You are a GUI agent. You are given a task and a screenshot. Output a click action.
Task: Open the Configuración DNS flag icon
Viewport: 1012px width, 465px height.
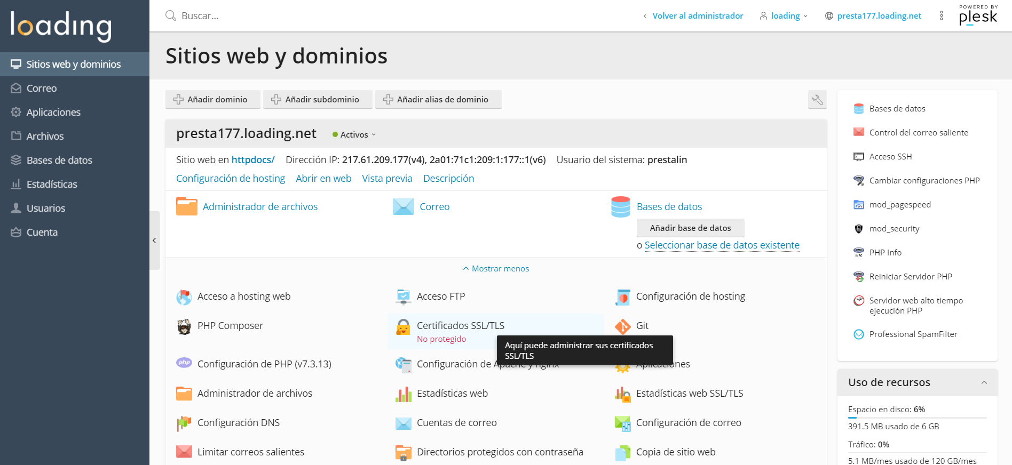(184, 423)
